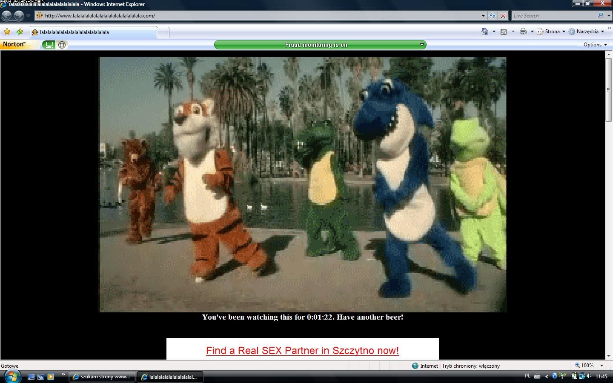
Task: Toggle the Norton green computer button
Action: (49, 45)
